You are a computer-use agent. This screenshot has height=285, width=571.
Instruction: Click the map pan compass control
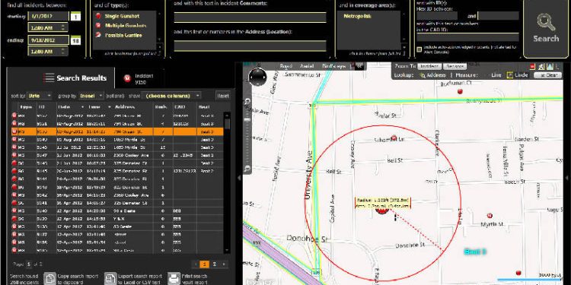coord(258,77)
